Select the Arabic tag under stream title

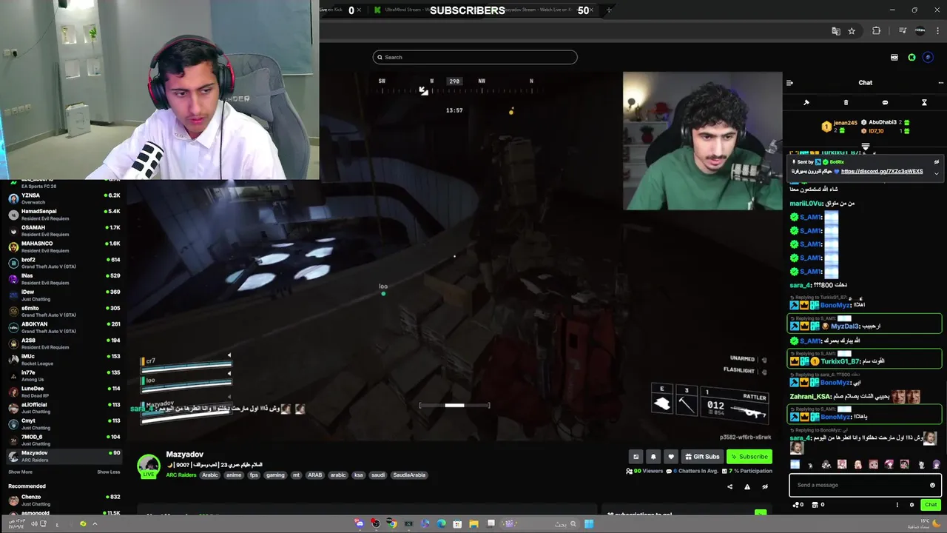tap(210, 475)
